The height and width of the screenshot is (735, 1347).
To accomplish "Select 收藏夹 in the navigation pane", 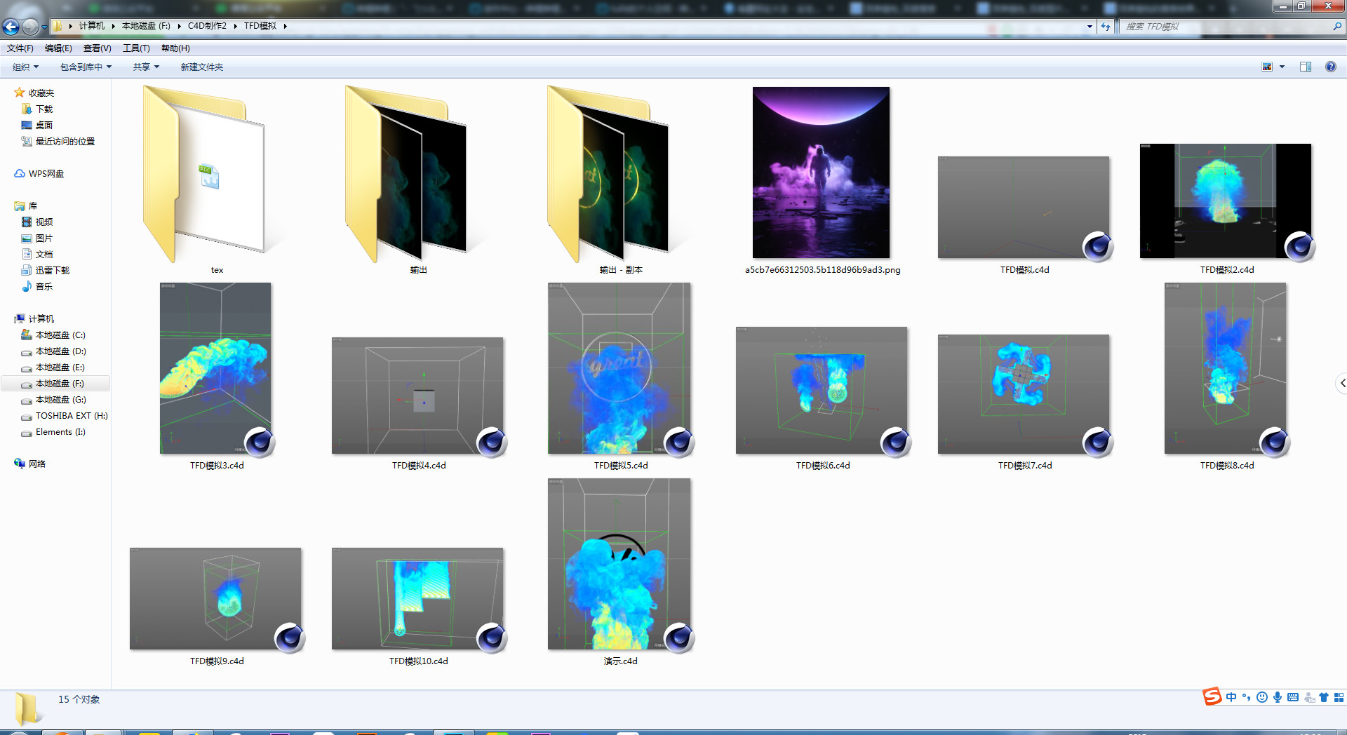I will coord(41,93).
